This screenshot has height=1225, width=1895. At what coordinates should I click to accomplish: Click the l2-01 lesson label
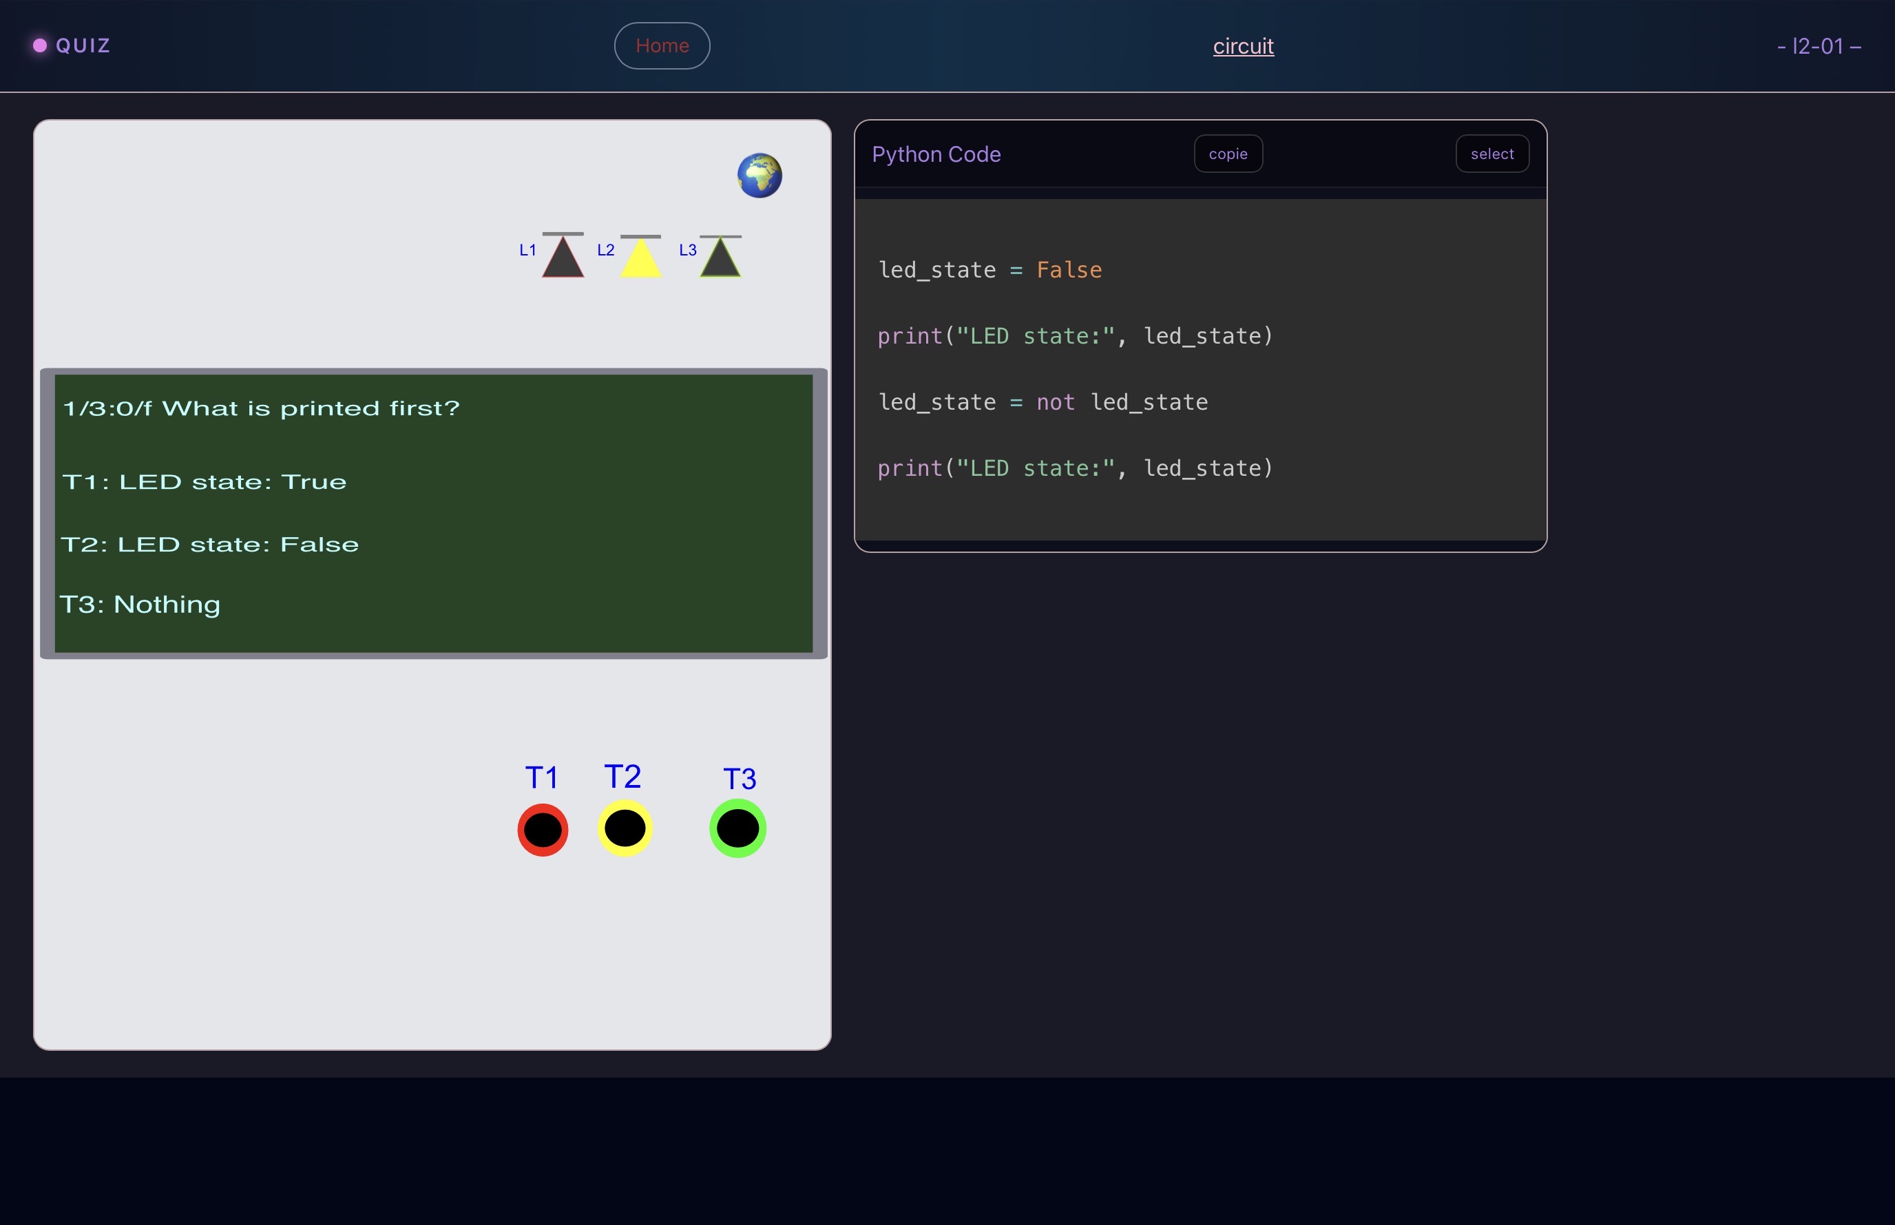[x=1818, y=46]
